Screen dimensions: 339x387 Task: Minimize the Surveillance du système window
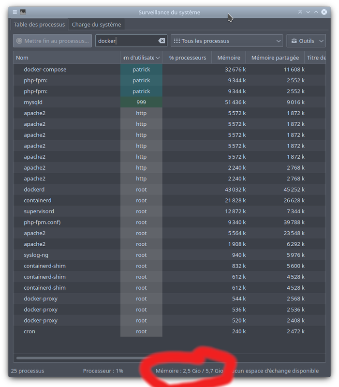[x=308, y=12]
